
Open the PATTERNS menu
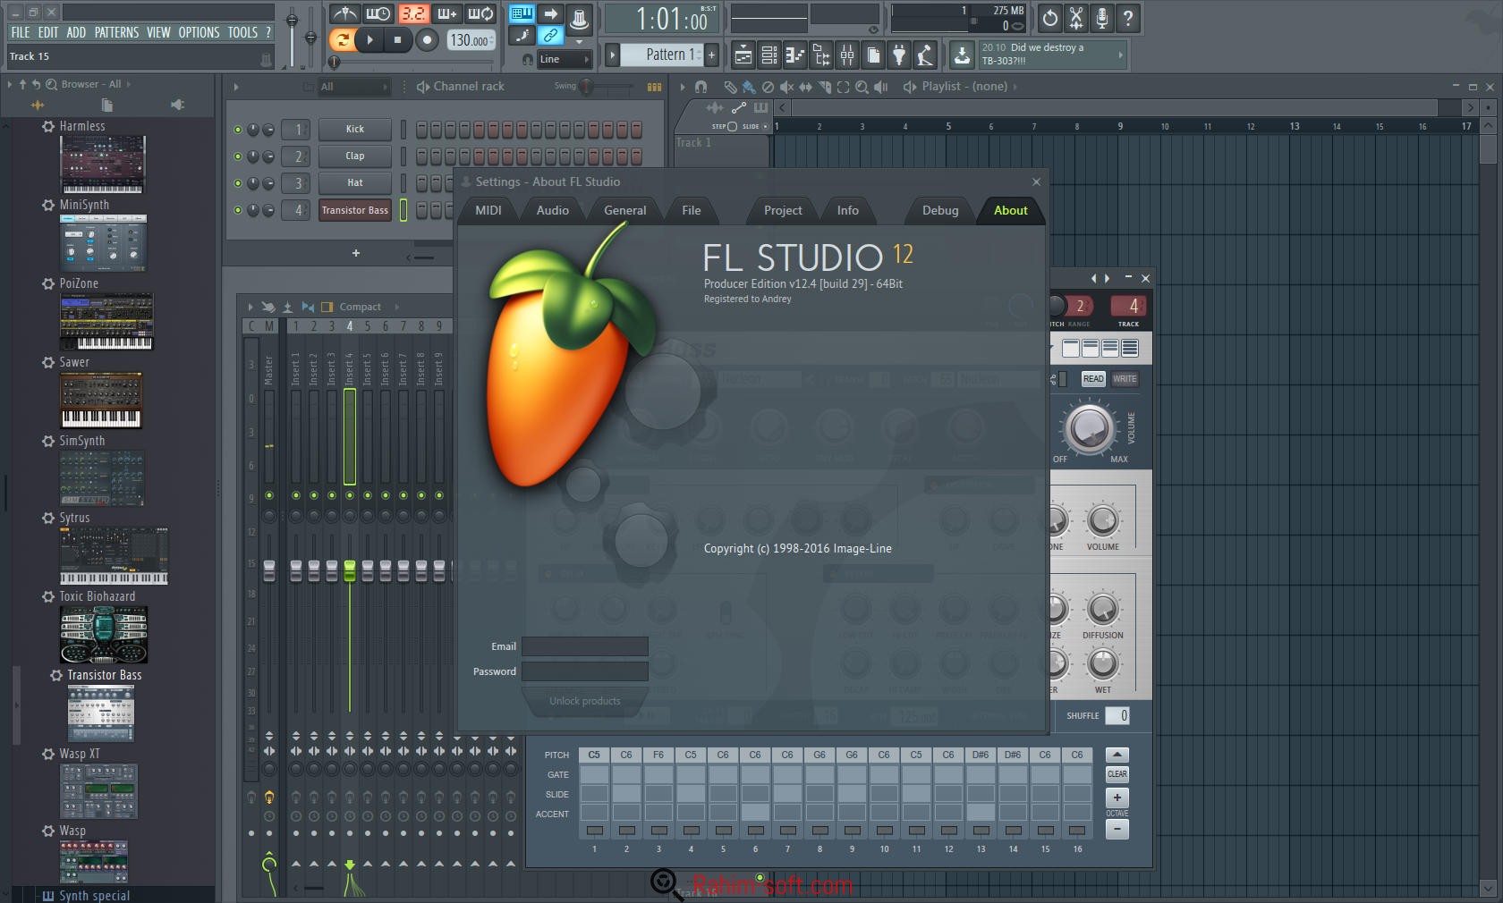pyautogui.click(x=116, y=32)
